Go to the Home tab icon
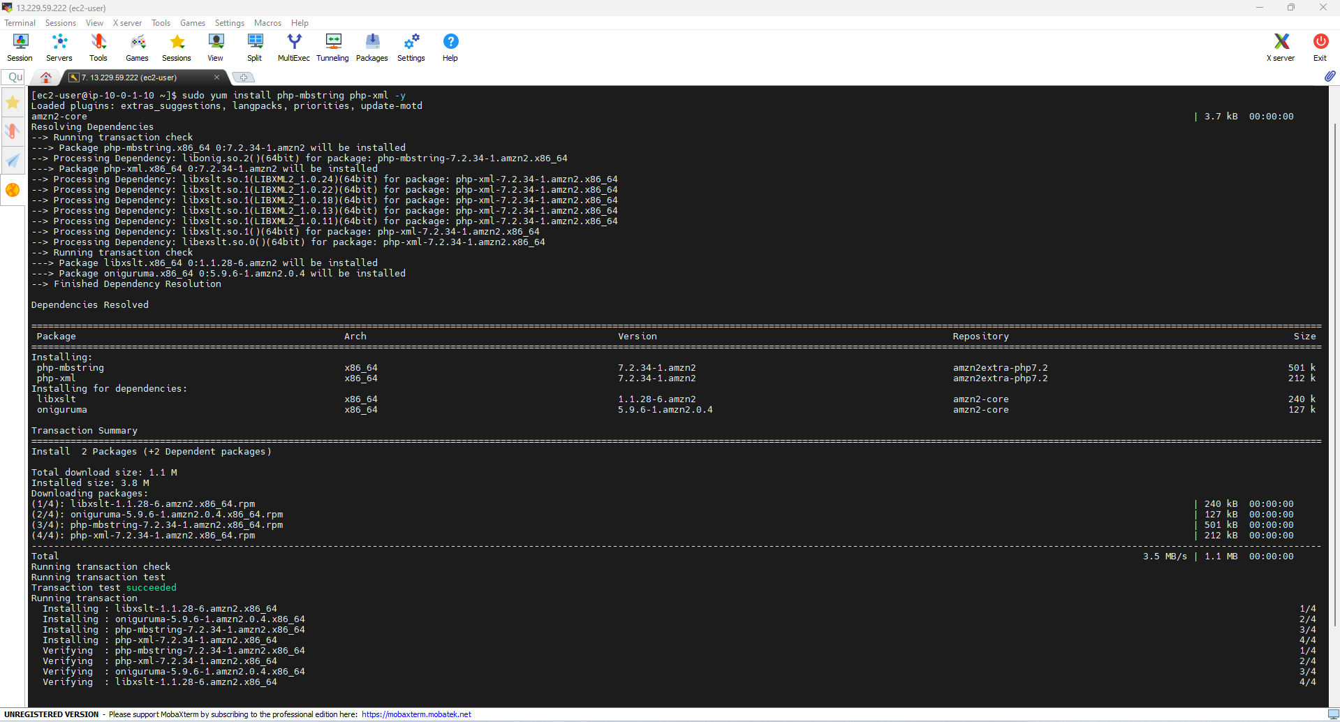This screenshot has height=722, width=1340. click(46, 77)
